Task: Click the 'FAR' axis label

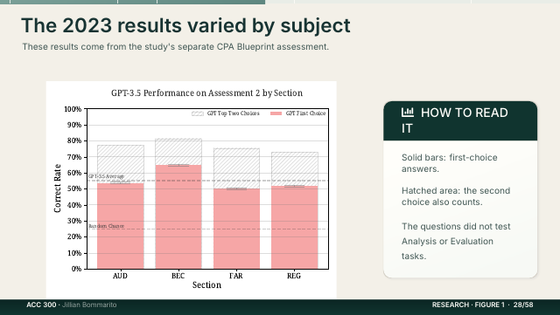Action: pos(236,276)
